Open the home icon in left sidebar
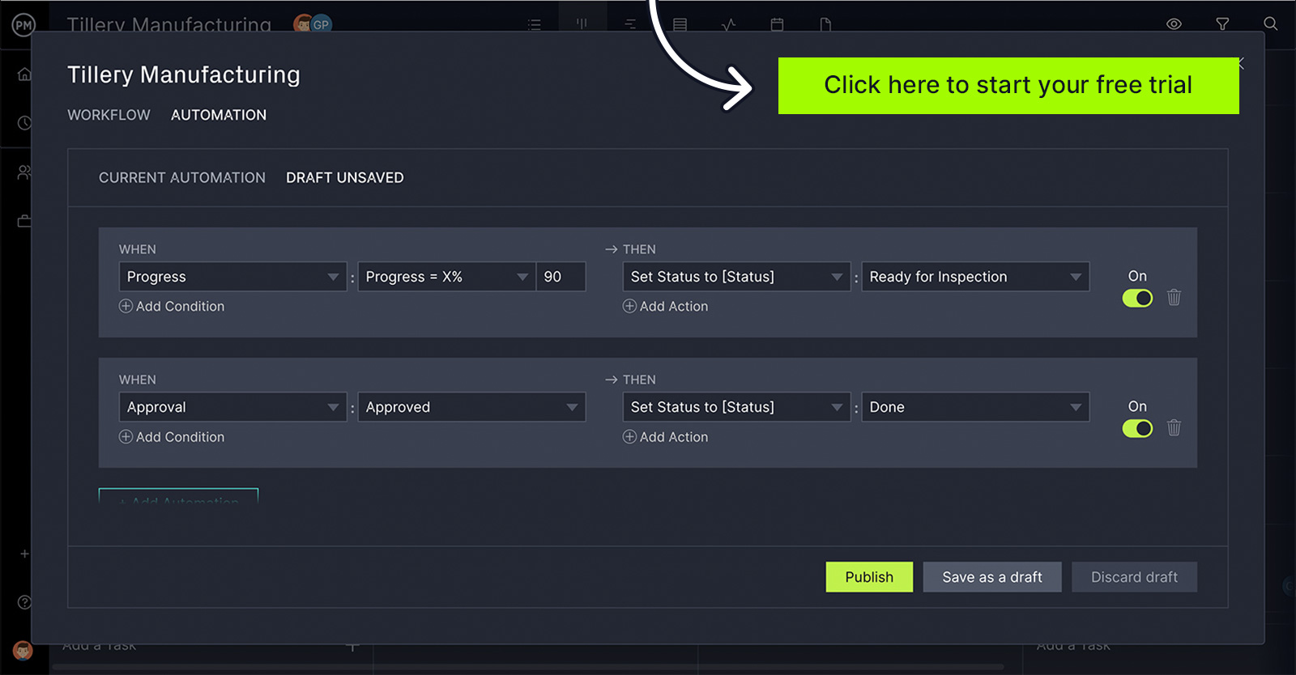This screenshot has width=1296, height=675. pyautogui.click(x=24, y=74)
